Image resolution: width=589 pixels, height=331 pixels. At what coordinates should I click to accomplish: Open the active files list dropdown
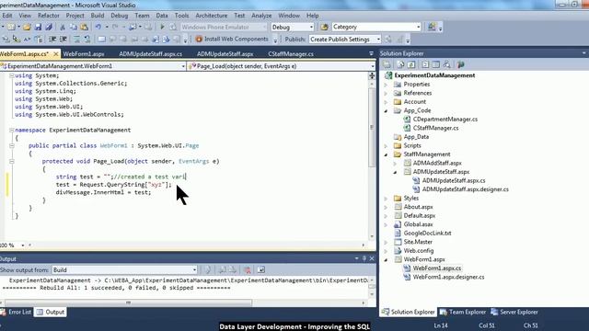tap(371, 53)
